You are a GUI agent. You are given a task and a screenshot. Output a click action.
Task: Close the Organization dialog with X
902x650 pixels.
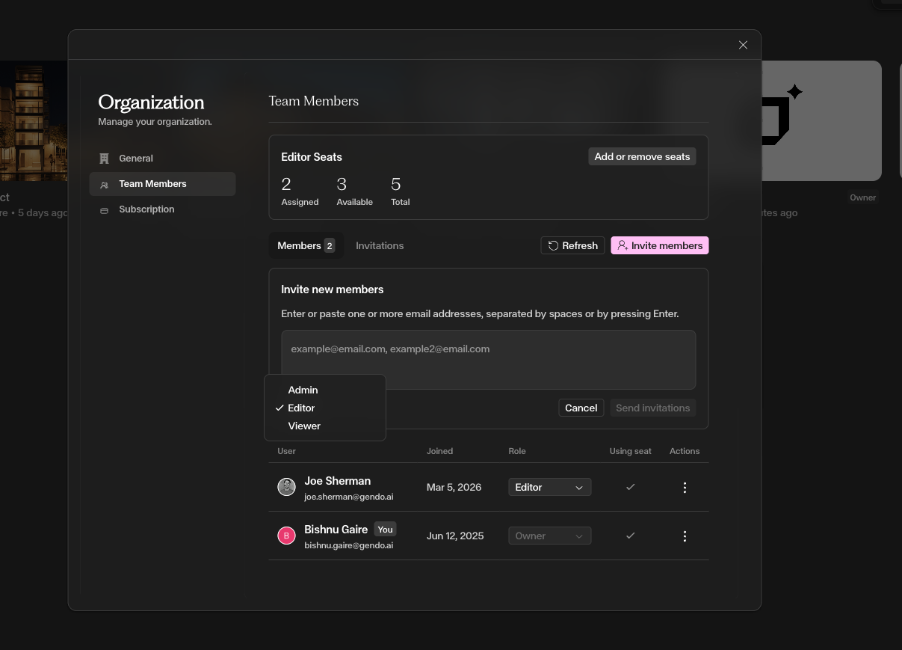743,45
